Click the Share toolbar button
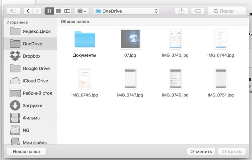The height and width of the screenshot is (160, 252). pos(181,11)
